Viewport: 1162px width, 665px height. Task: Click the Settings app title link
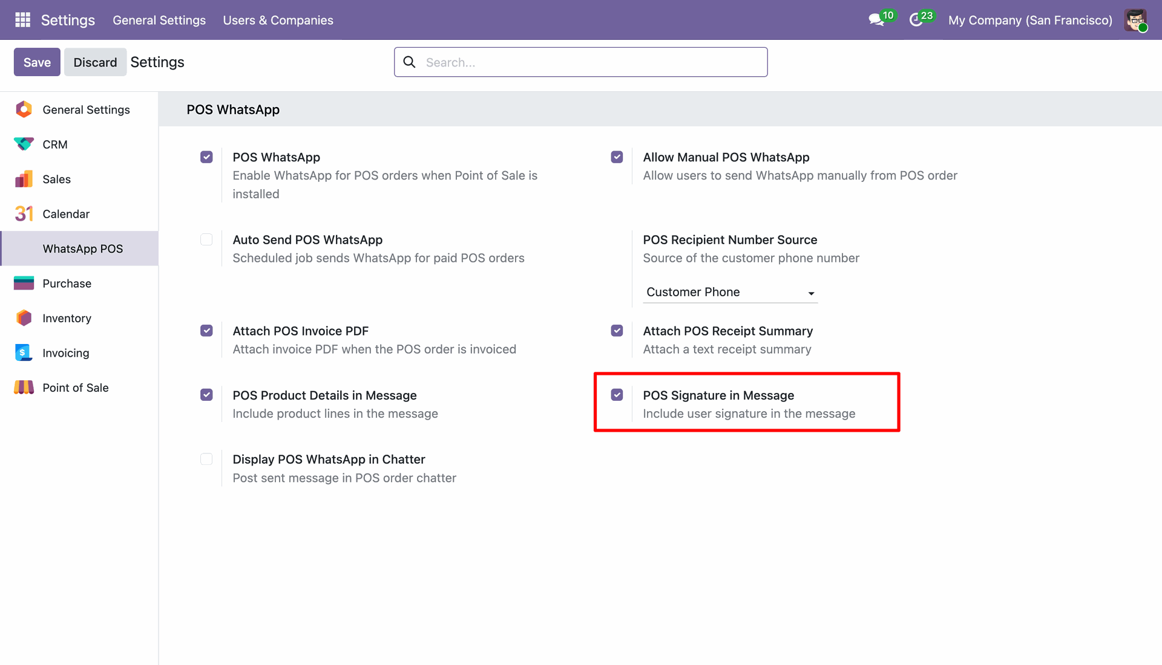click(68, 20)
